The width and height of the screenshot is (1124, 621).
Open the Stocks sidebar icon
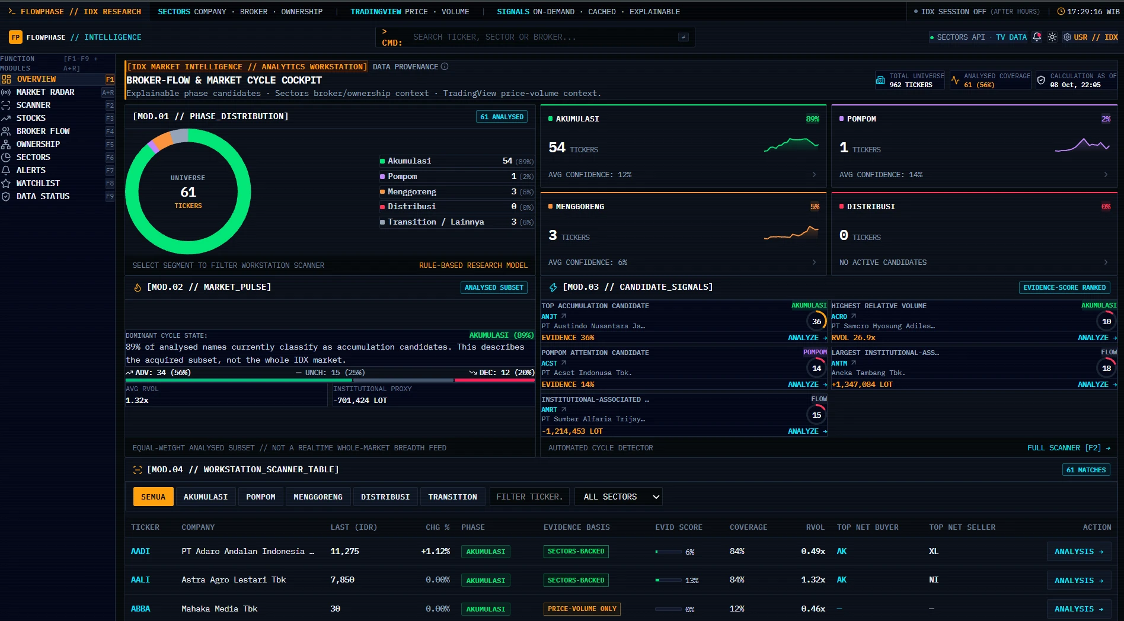[x=6, y=118]
